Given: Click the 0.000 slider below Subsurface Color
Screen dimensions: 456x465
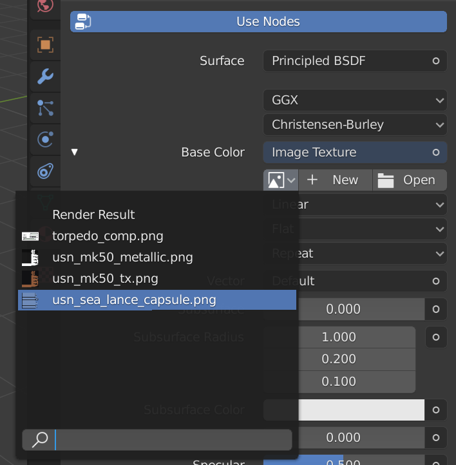Looking at the screenshot, I should [x=344, y=438].
